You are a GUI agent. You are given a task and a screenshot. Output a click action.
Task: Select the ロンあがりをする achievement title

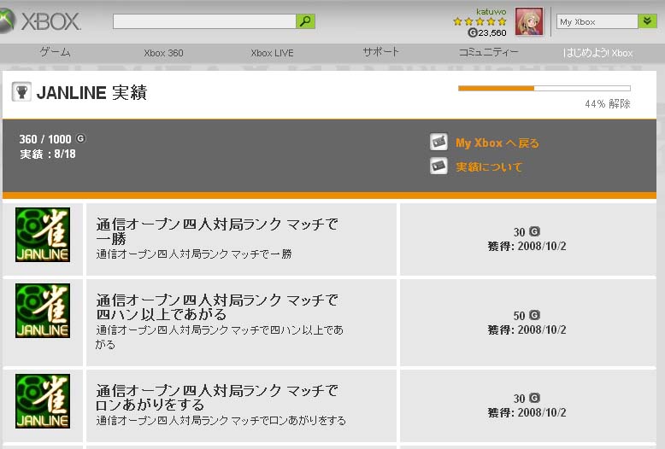pos(217,397)
